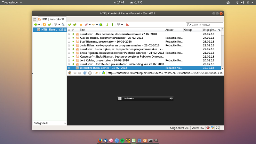Go to next unread news green down arrow
256x144 pixels.
click(107, 25)
